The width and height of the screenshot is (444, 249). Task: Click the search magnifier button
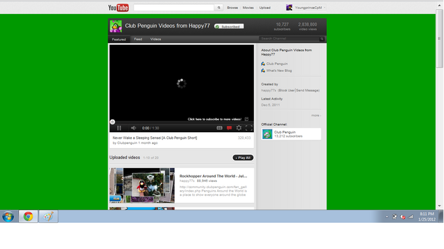click(219, 8)
